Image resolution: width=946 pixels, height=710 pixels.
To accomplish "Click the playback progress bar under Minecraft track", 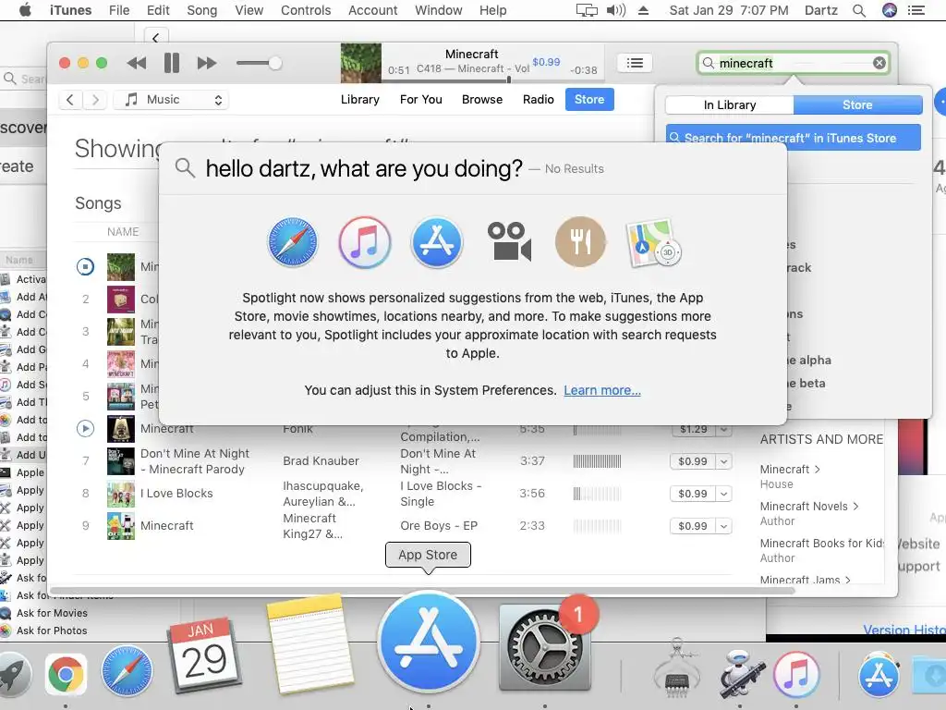I will tap(491, 80).
